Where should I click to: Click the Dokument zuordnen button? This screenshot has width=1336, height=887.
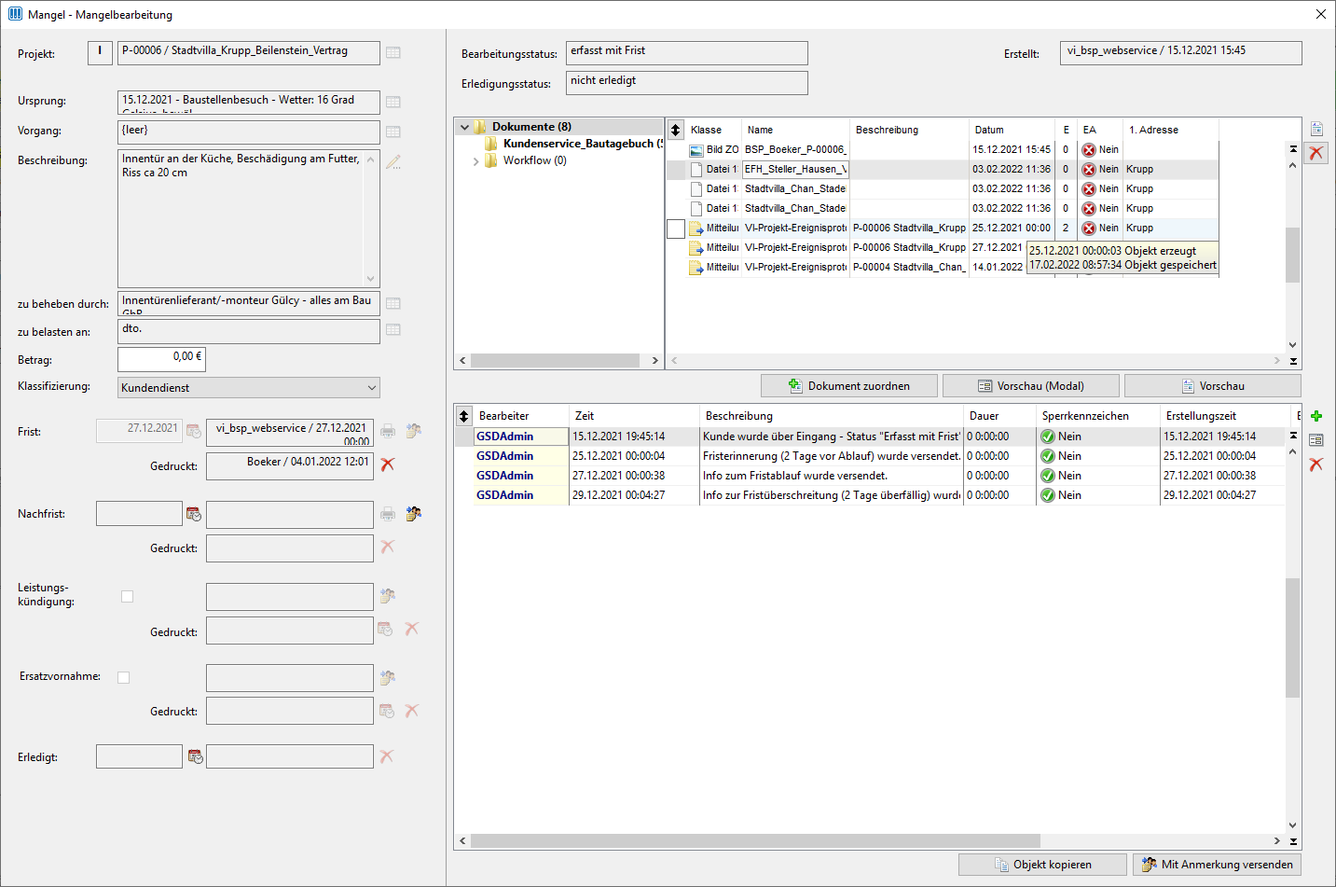849,386
